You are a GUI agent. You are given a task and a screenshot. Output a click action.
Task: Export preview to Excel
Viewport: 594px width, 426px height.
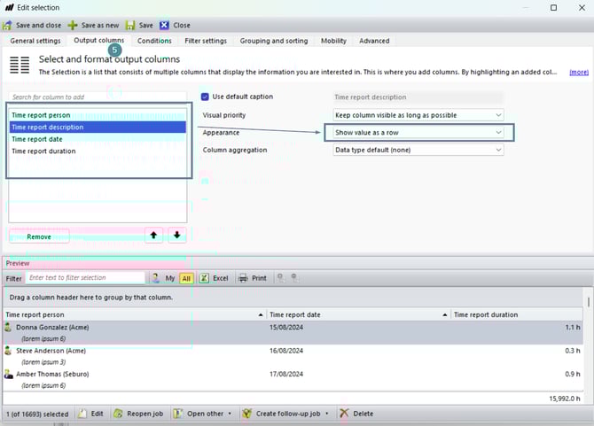pos(214,278)
